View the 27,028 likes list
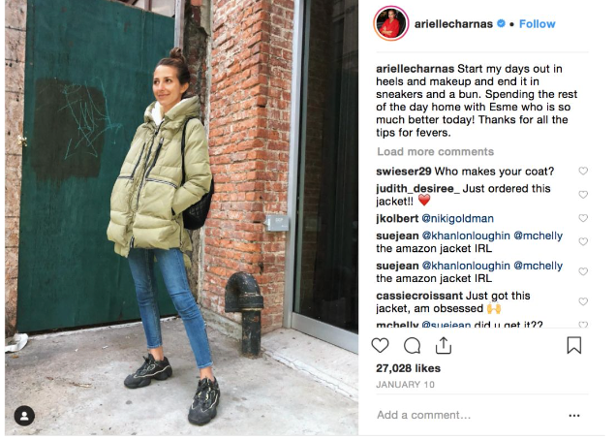Viewport: 616px width, 440px height. click(x=408, y=368)
